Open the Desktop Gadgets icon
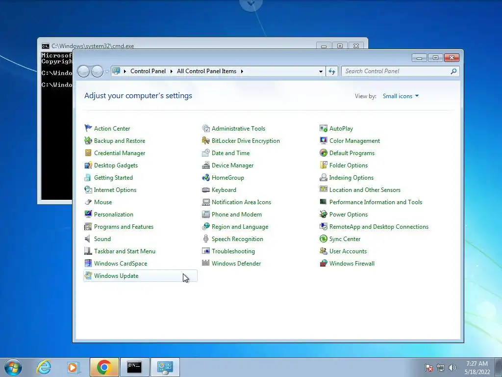The image size is (502, 377). 88,165
